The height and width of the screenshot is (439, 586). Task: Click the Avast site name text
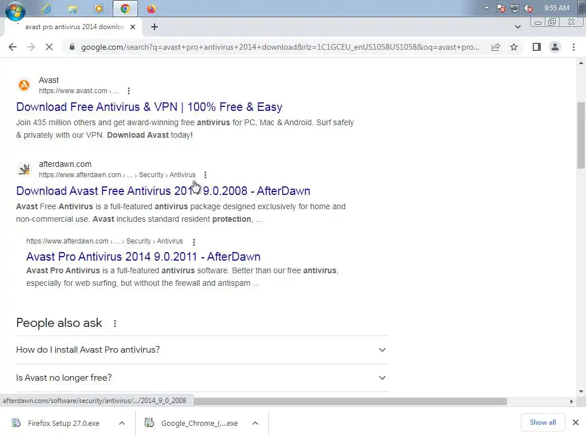point(49,80)
